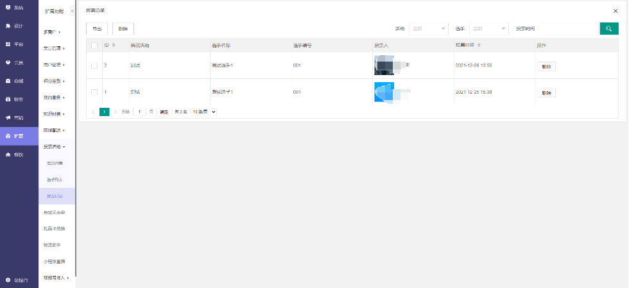
Task: Check the row with ID 2
Action: [94, 65]
